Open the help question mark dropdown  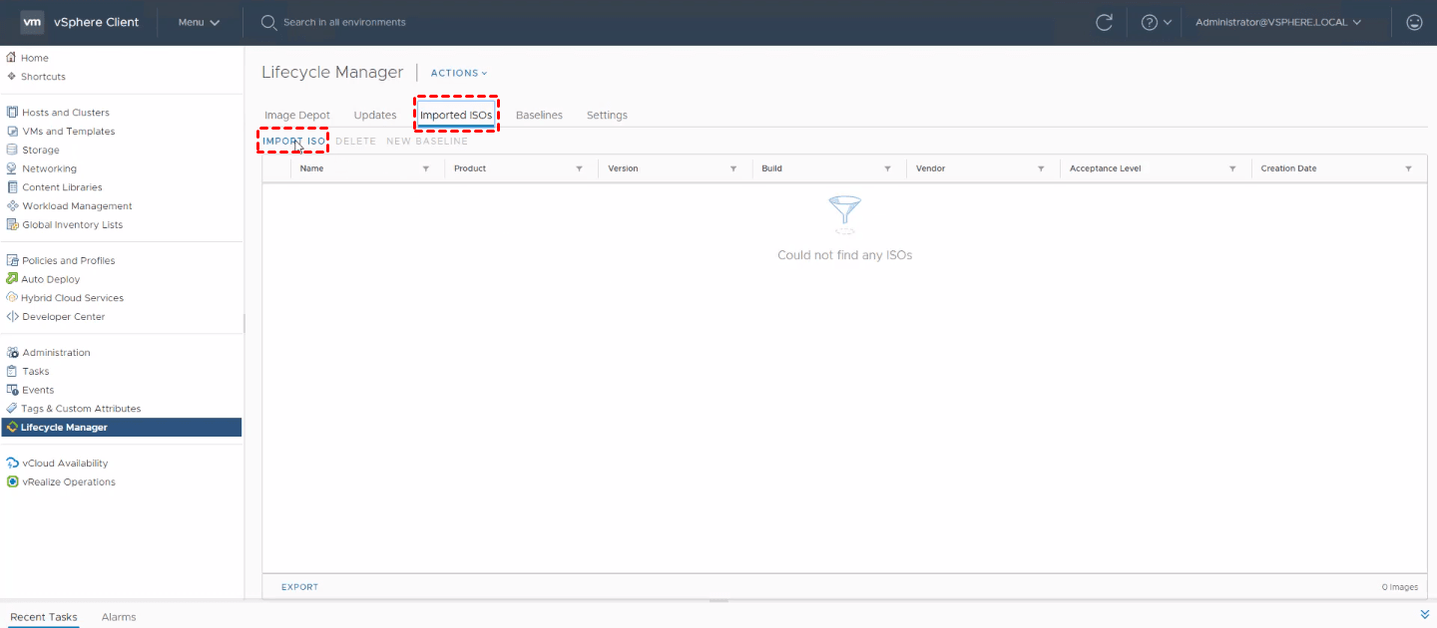pyautogui.click(x=1155, y=22)
